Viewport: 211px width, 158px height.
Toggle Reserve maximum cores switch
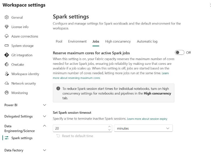180,52
